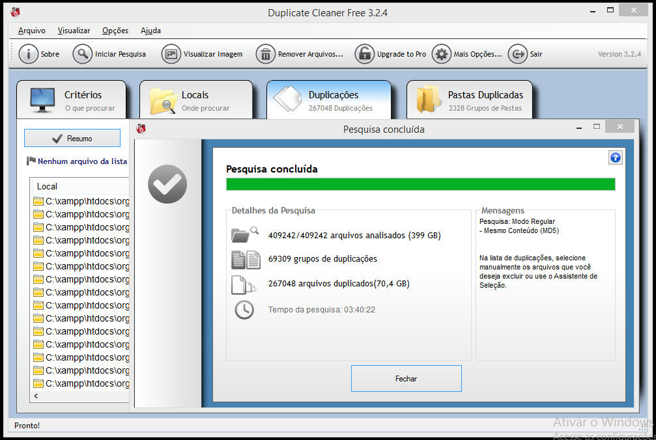Switch to the Critérios tab
This screenshot has height=440, width=656.
(72, 100)
